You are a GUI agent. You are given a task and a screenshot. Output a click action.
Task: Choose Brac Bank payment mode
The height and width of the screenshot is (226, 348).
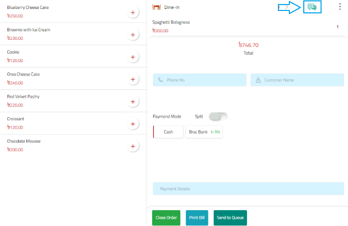204,132
